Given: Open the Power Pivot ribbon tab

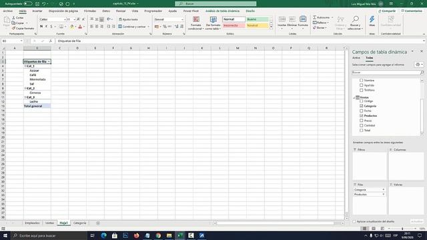Looking at the screenshot, I should (191, 11).
